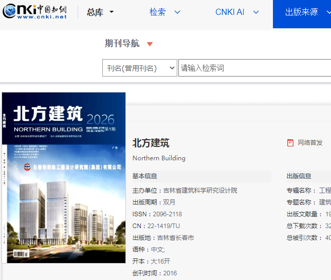Viewport: 331px width, 280px height.
Task: Click the www.cnki.net logo text
Action: [42, 16]
